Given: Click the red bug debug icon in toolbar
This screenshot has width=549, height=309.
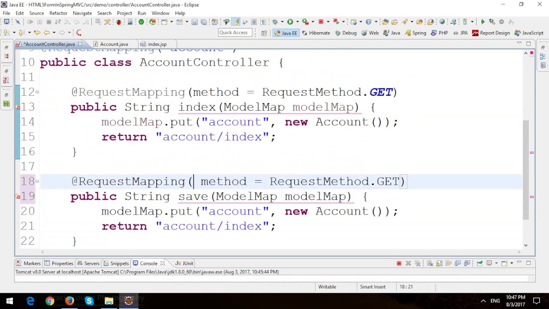Looking at the screenshot, I should pos(118,21).
